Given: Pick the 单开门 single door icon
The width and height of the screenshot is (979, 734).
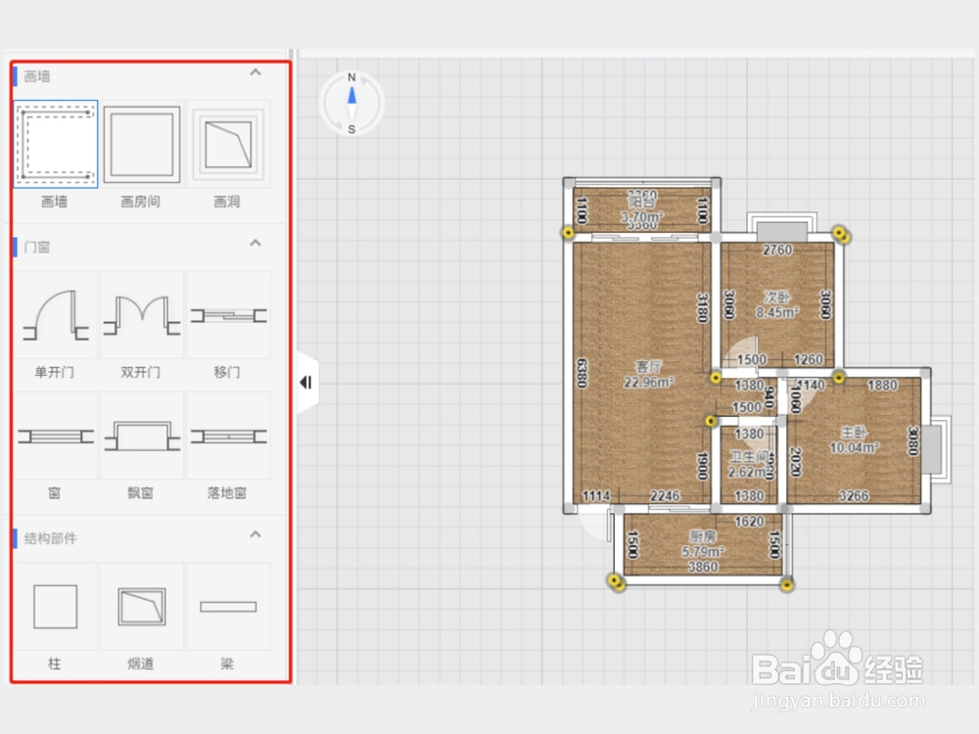Looking at the screenshot, I should coord(56,314).
